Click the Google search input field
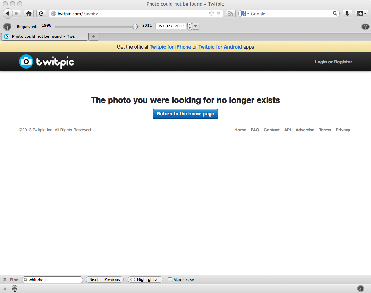This screenshot has width=371, height=293. pyautogui.click(x=291, y=14)
